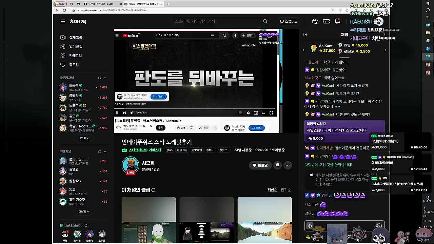Open chat settings gear icon
This screenshot has height=244, width=434.
point(310,226)
